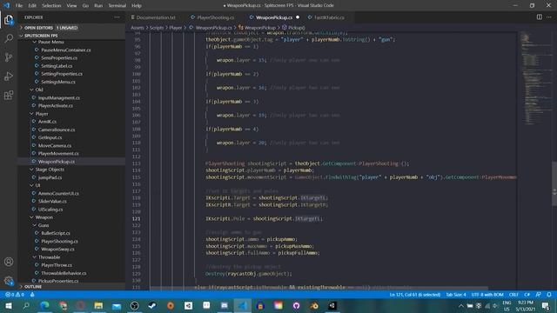The height and width of the screenshot is (313, 557).
Task: Collapse the Stage Objects folder
Action: click(50, 170)
